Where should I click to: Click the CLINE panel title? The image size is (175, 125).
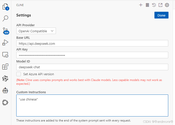[20, 5]
